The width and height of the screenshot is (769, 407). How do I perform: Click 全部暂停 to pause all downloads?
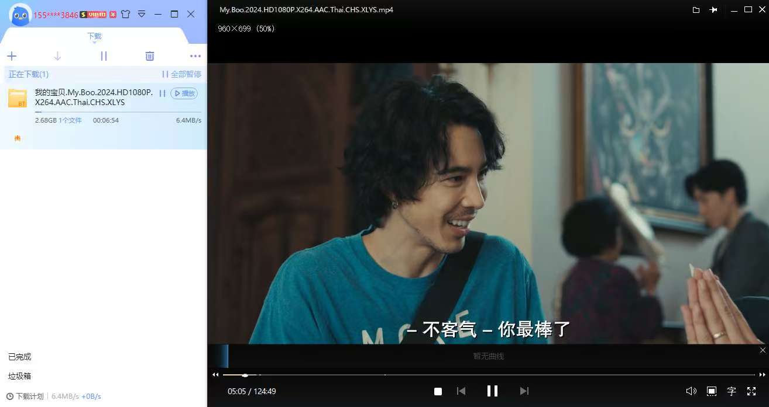(181, 74)
